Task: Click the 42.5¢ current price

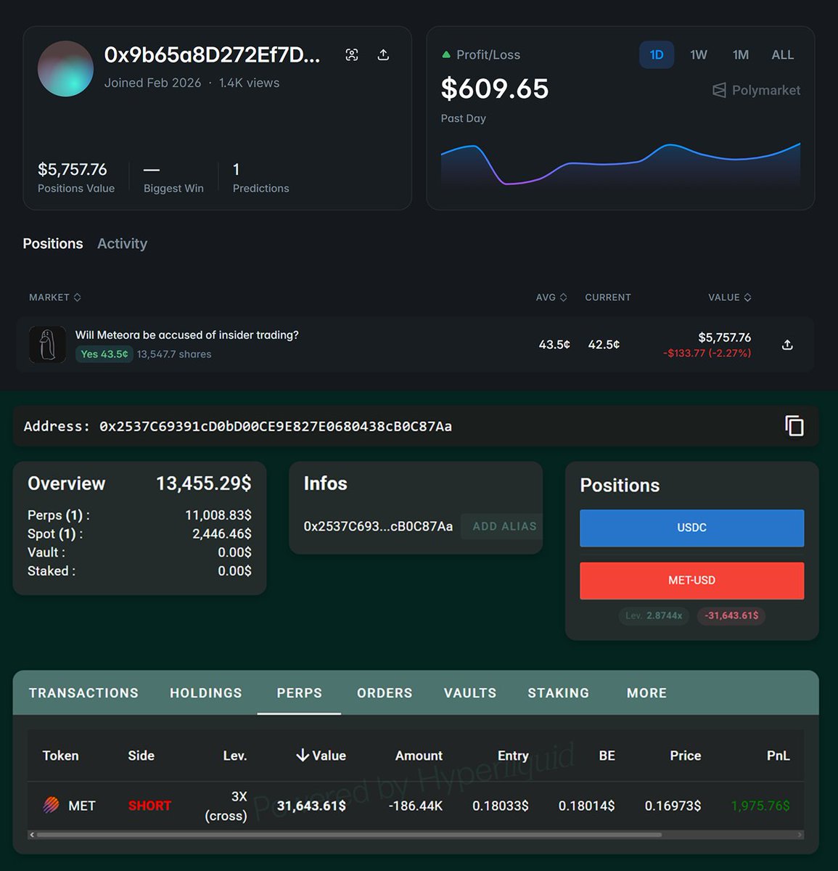Action: (x=604, y=345)
